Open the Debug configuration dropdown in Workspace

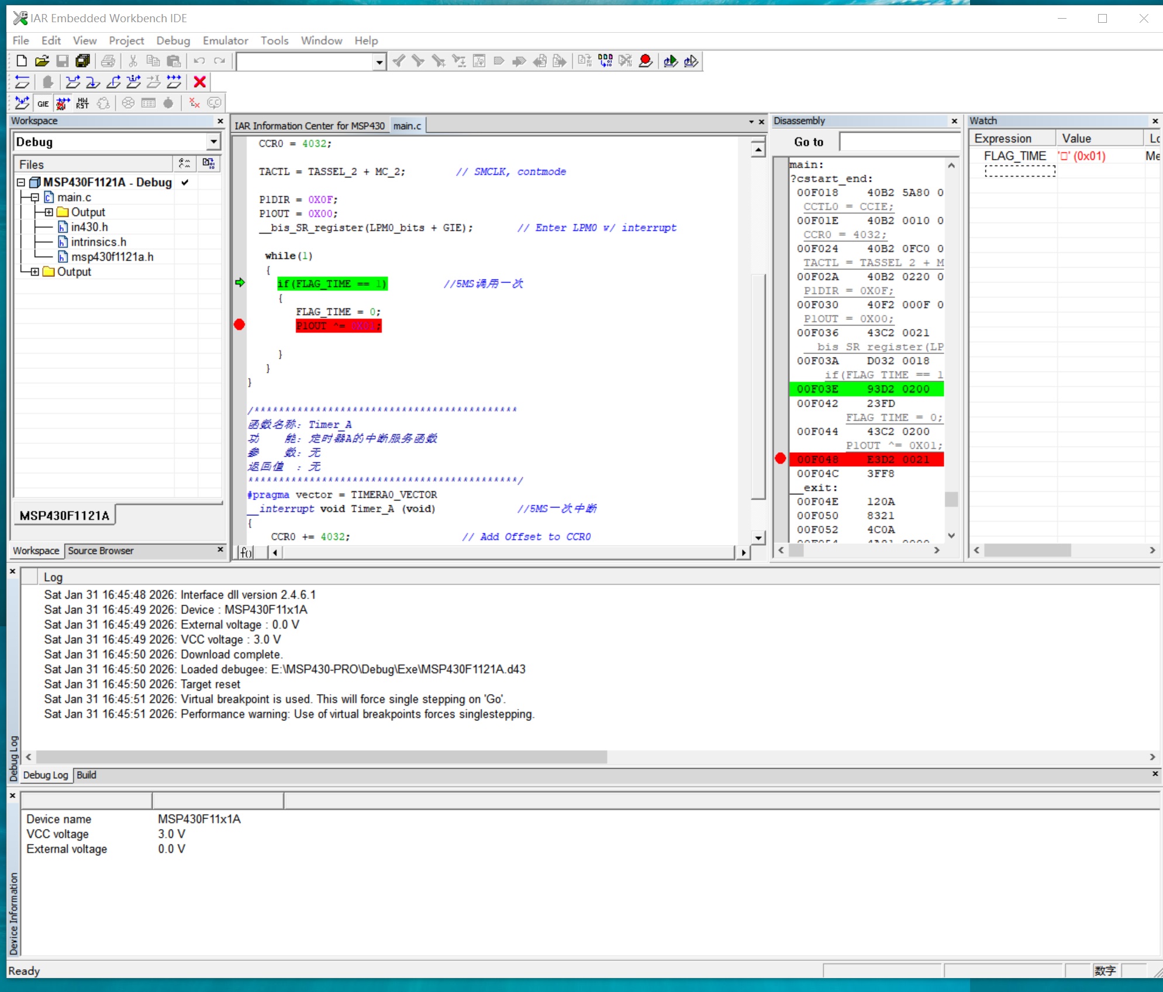(213, 141)
